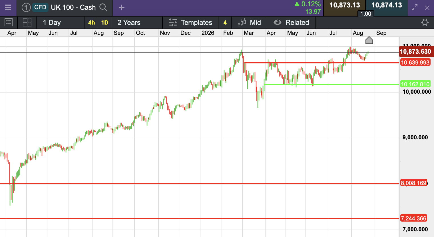Open the list panel icon in toolbar

(x=9, y=22)
